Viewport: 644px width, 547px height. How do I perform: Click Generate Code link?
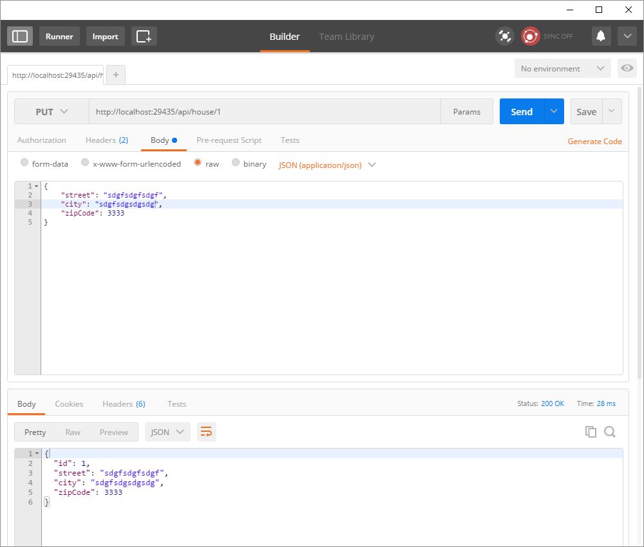pyautogui.click(x=594, y=141)
